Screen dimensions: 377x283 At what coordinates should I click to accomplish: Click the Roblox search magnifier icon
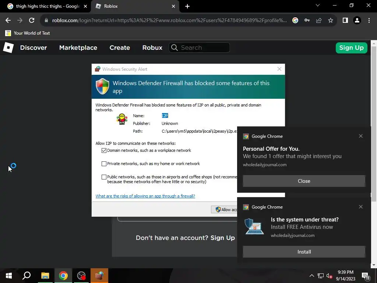point(175,48)
